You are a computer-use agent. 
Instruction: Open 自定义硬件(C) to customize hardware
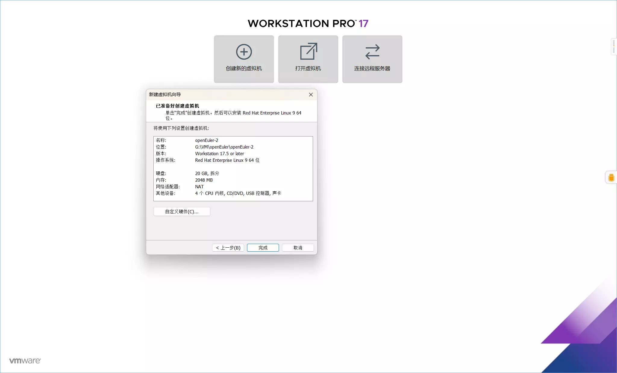click(x=182, y=212)
